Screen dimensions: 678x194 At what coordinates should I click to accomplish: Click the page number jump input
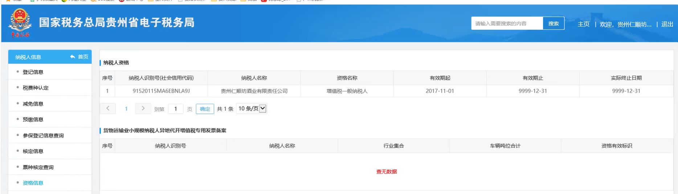coord(176,109)
